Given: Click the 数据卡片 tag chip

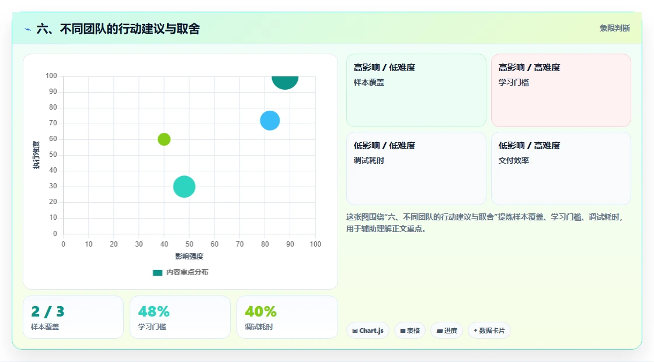Looking at the screenshot, I should tap(489, 331).
